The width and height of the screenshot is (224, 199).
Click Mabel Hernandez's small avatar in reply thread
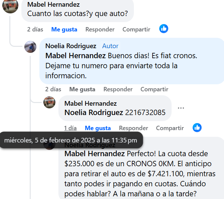[x=49, y=102]
